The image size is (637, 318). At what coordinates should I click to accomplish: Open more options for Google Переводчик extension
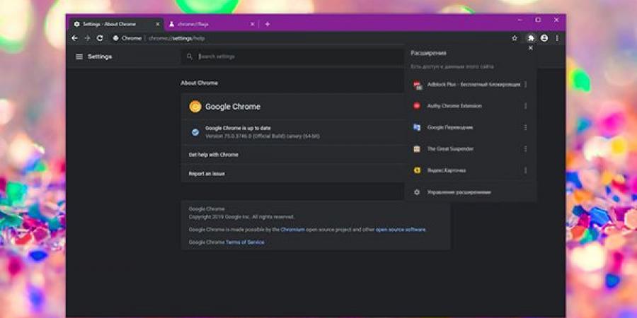point(525,128)
